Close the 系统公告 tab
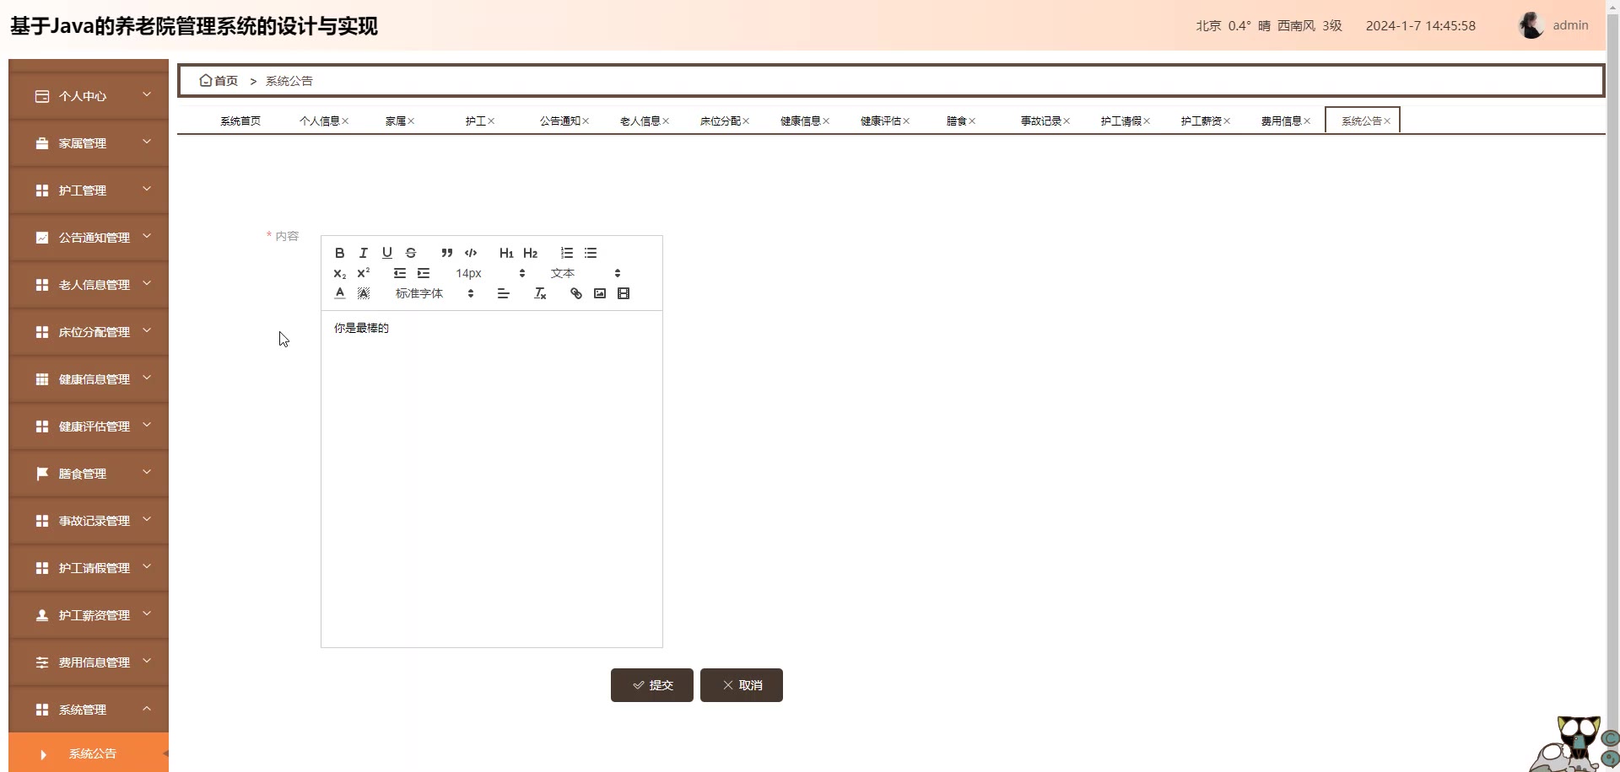This screenshot has width=1620, height=772. (1387, 121)
